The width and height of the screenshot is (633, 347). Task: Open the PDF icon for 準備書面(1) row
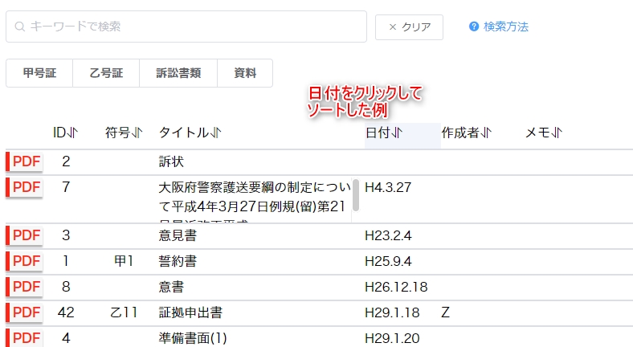25,338
